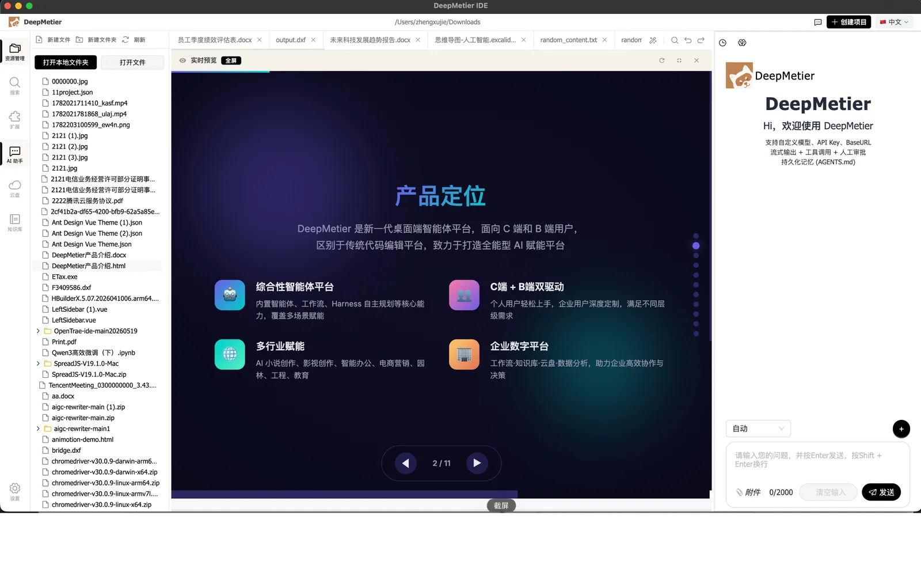Expand the aigc-rewriter-main1 folder

click(x=38, y=429)
